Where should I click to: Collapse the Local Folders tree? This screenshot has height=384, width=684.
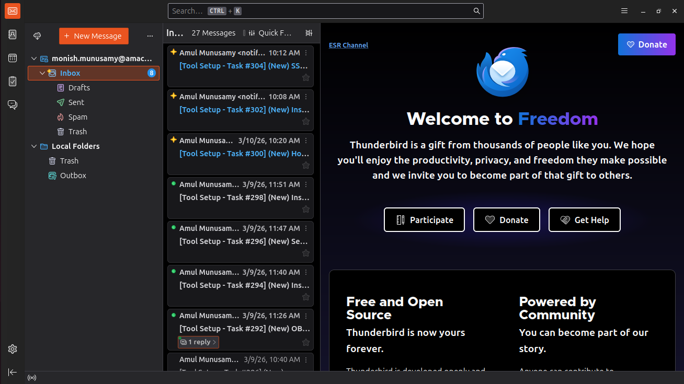34,146
